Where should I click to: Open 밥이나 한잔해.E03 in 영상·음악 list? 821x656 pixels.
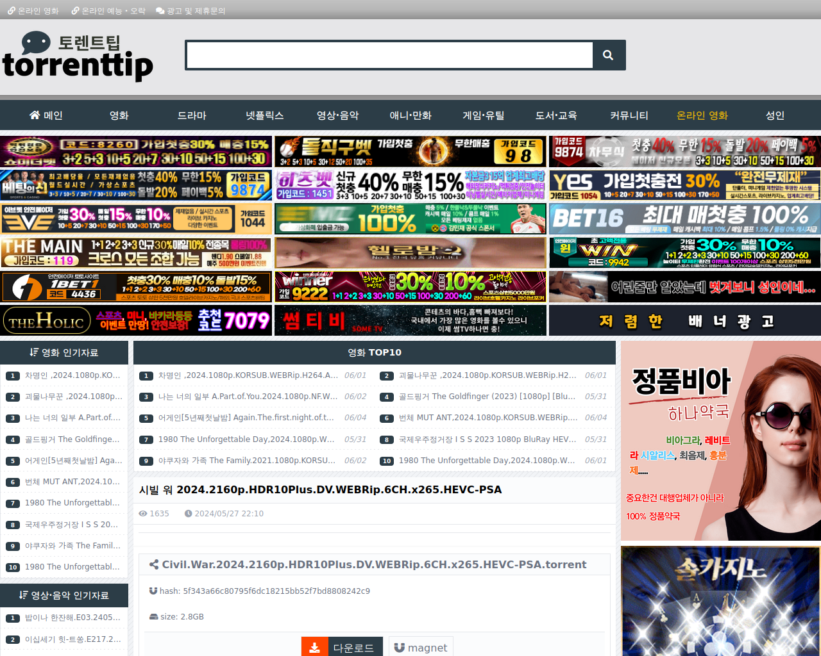point(72,618)
